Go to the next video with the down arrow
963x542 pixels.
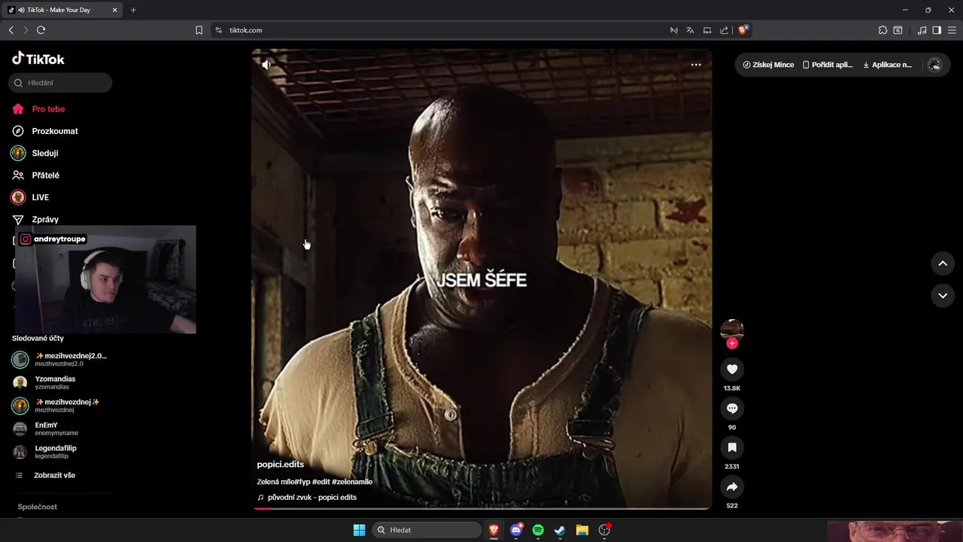click(943, 296)
